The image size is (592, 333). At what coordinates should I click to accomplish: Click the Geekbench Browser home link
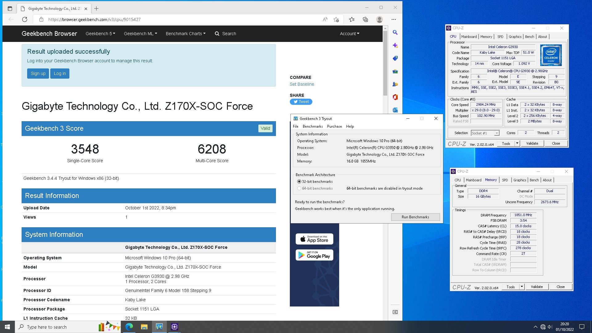point(49,34)
